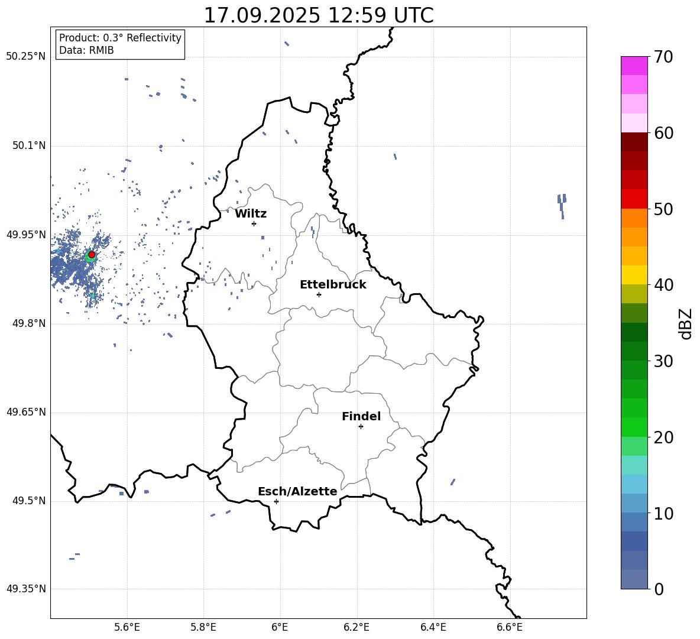
Task: Click the 'Data: RMIB' text
Action: pyautogui.click(x=86, y=50)
